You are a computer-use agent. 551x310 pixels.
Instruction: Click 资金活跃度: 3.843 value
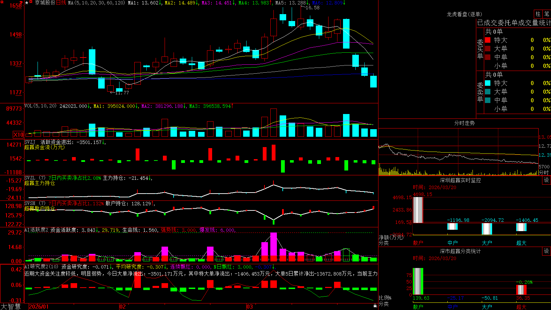point(73,230)
